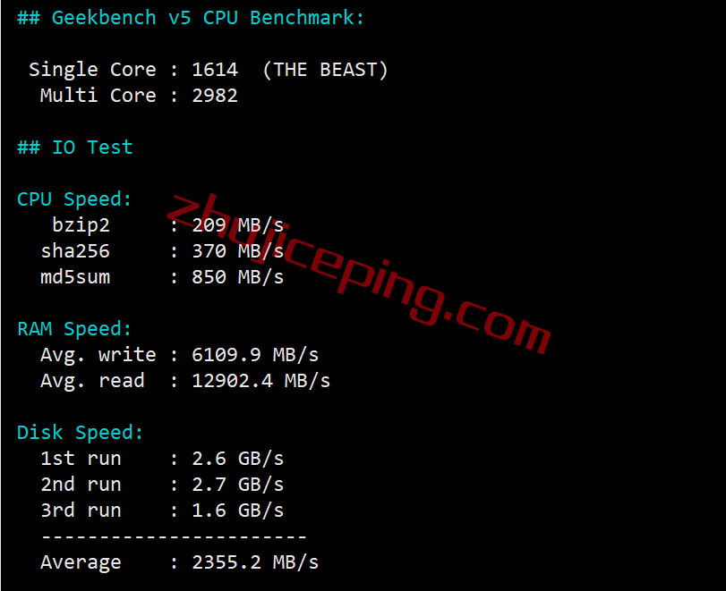Viewport: 726px width, 591px height.
Task: Click the Geekbench v5 CPU Benchmark heading
Action: [x=191, y=18]
